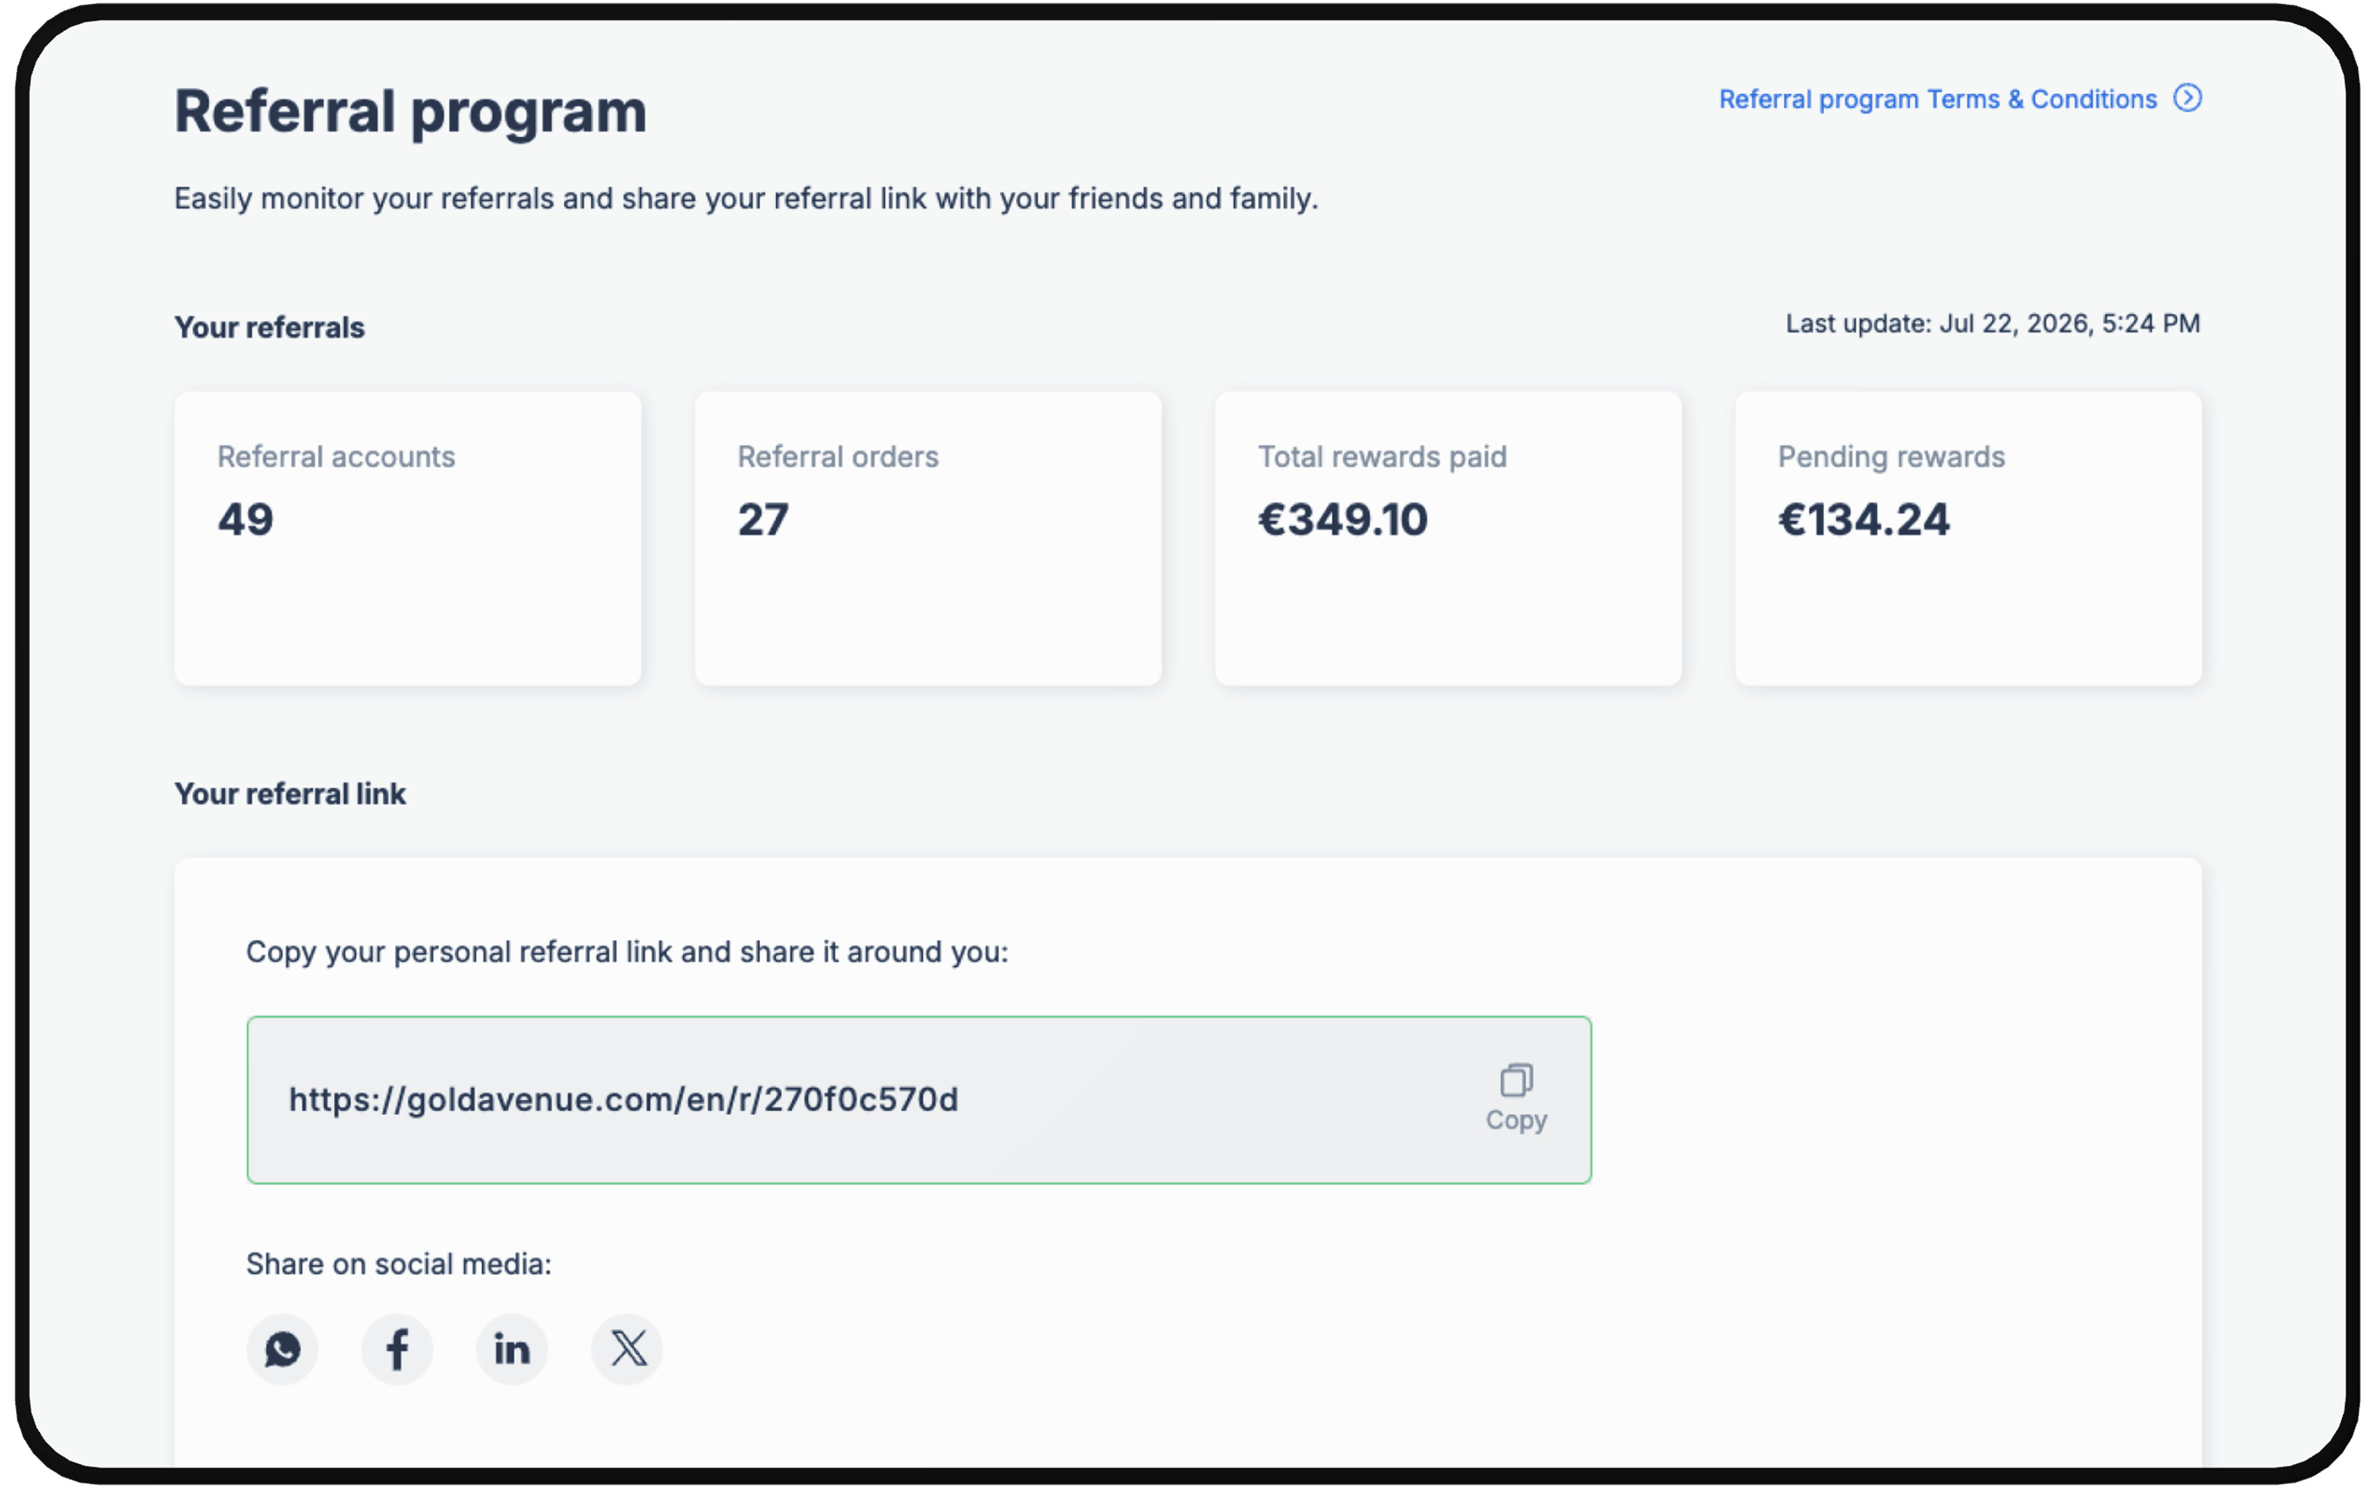Click the circled arrow beside Terms & Conditions

(2188, 98)
